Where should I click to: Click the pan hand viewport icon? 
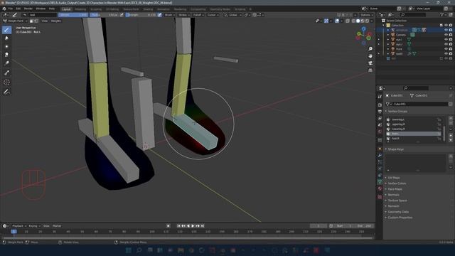(370, 56)
